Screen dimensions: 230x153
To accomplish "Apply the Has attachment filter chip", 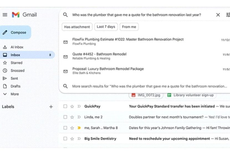I will pos(77,27).
